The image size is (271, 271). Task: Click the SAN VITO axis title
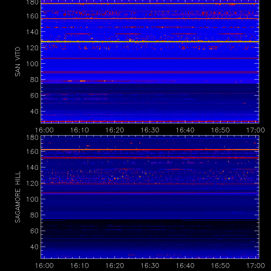pyautogui.click(x=18, y=62)
